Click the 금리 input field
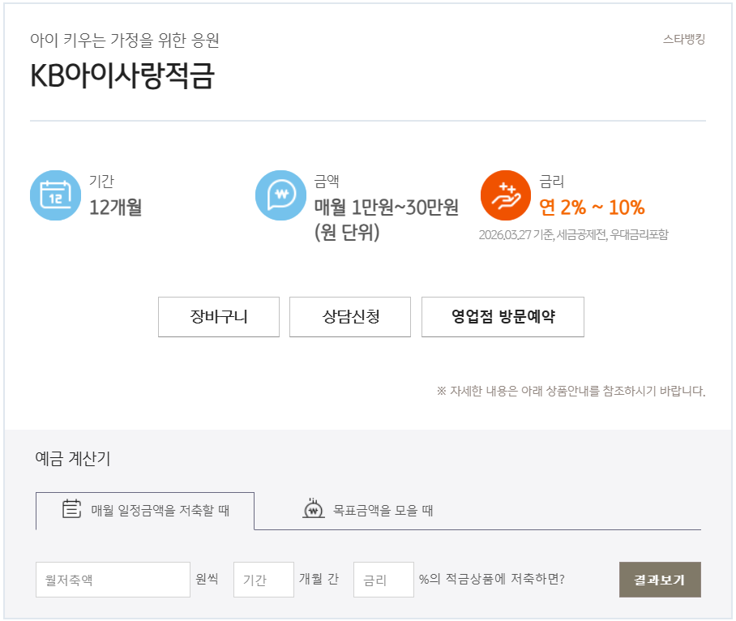Viewport: 736px width, 621px height. (x=383, y=580)
